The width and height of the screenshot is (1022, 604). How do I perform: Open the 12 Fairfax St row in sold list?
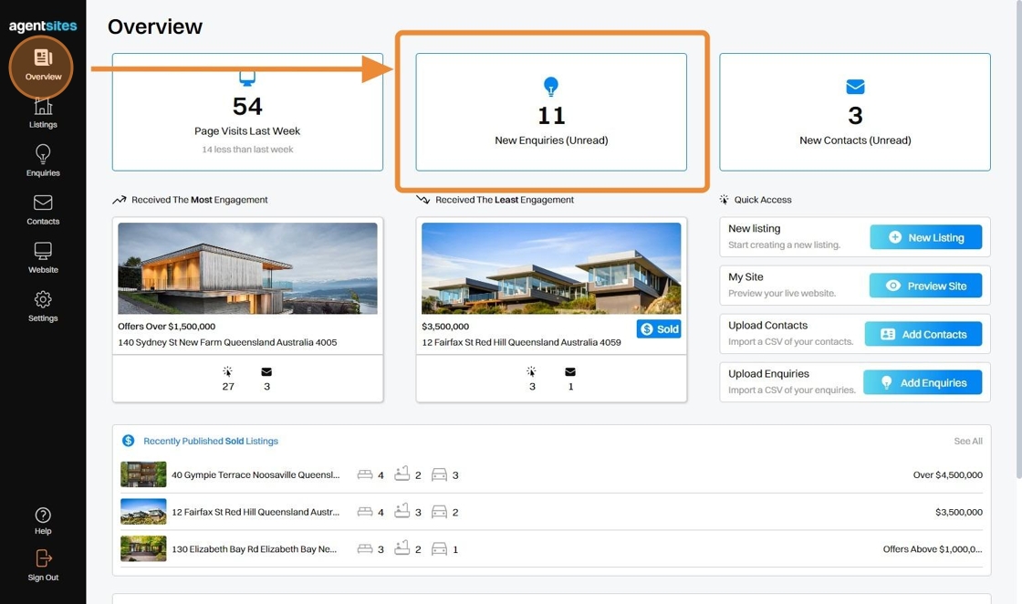click(x=551, y=512)
